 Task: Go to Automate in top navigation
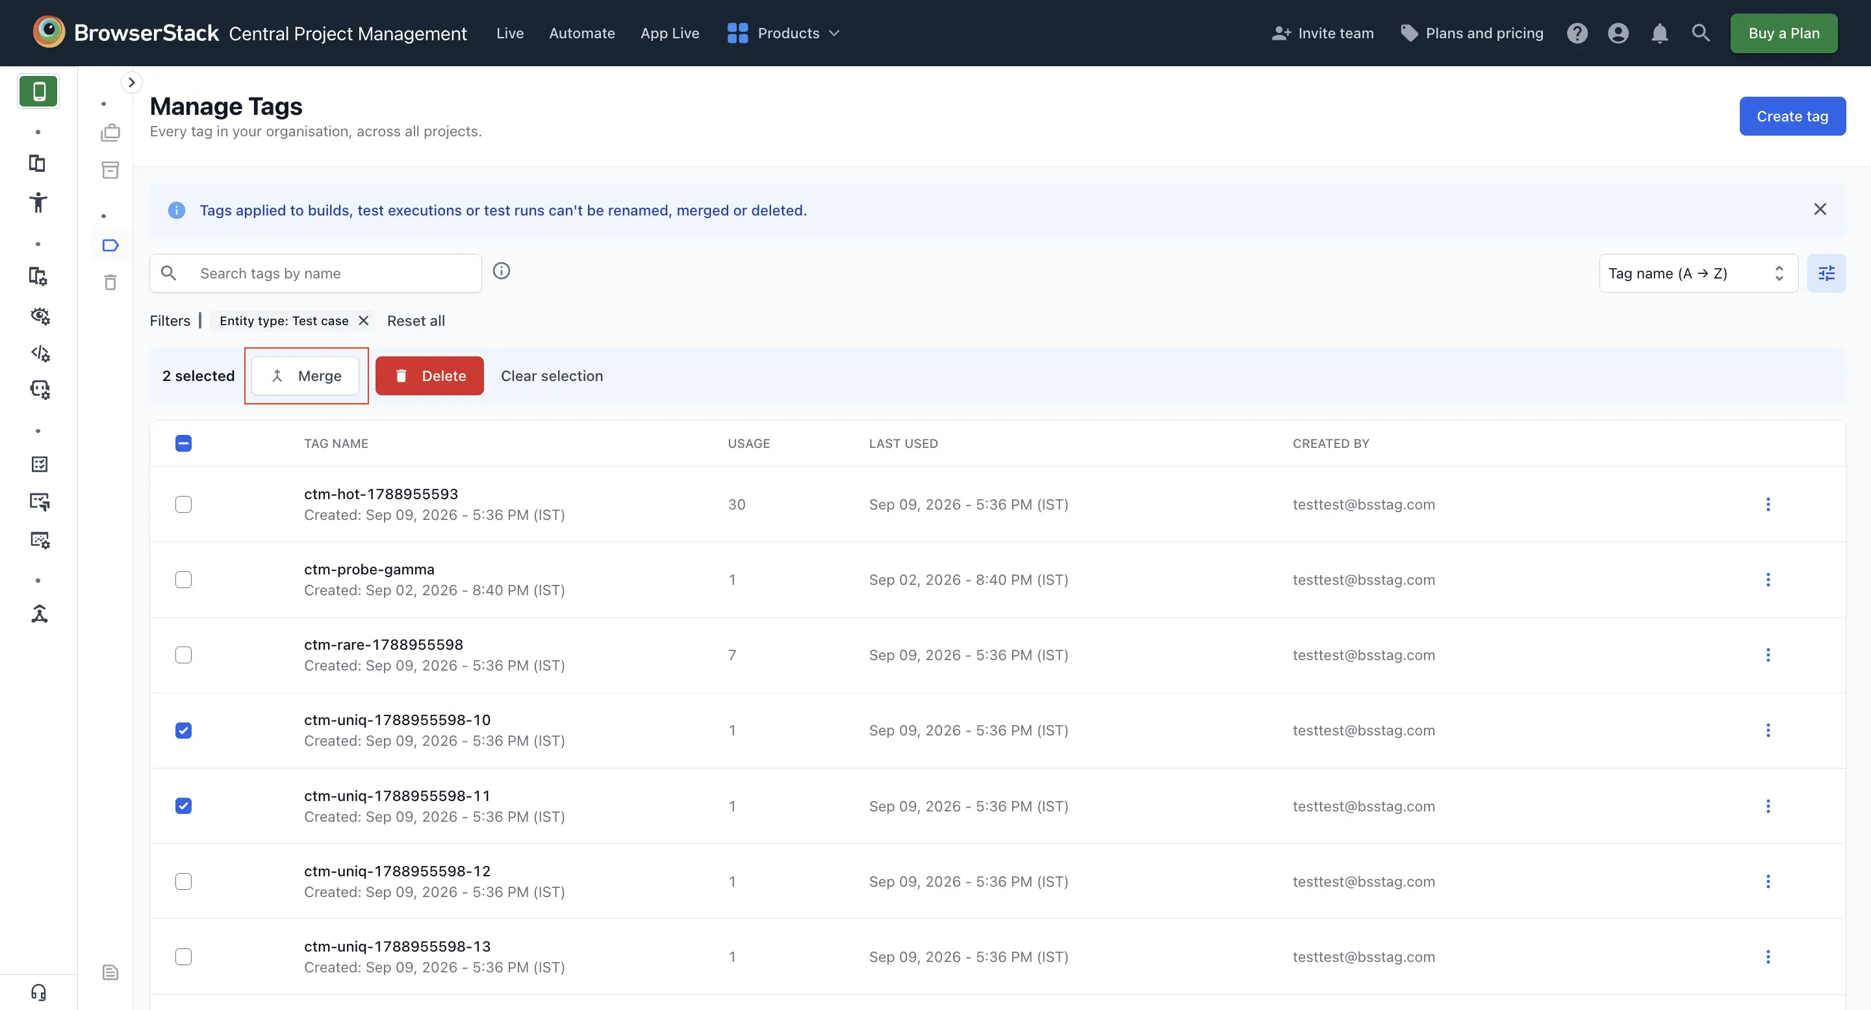(582, 33)
